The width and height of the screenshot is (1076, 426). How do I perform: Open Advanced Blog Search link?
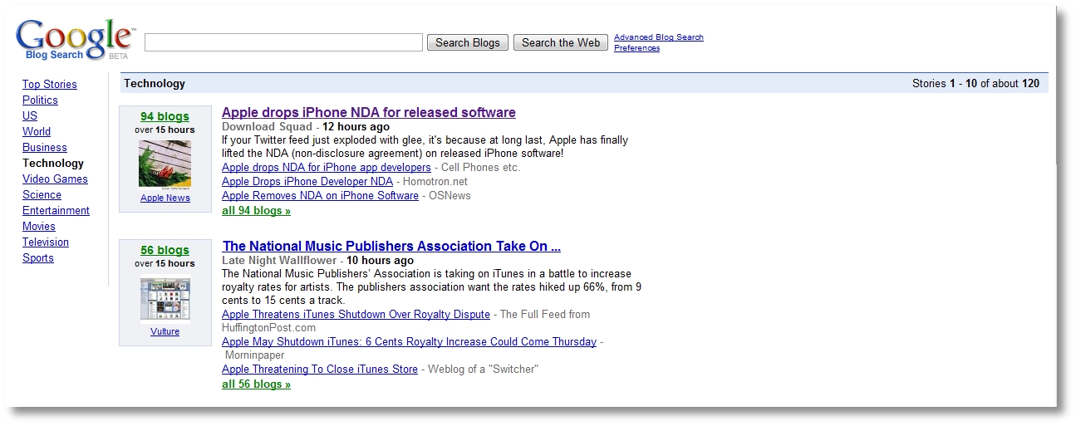tap(659, 37)
